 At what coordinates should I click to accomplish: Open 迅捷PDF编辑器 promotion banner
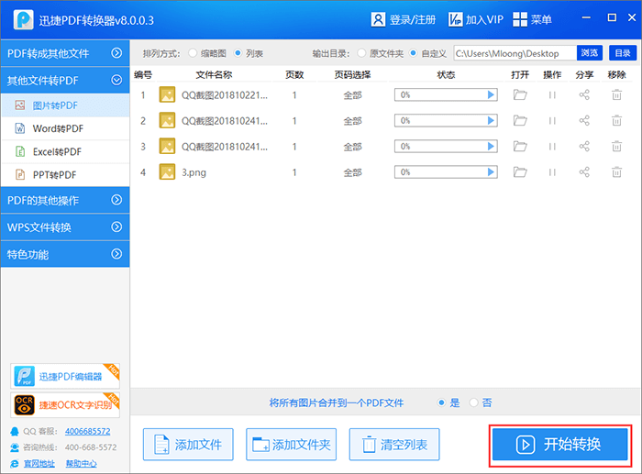coord(65,376)
